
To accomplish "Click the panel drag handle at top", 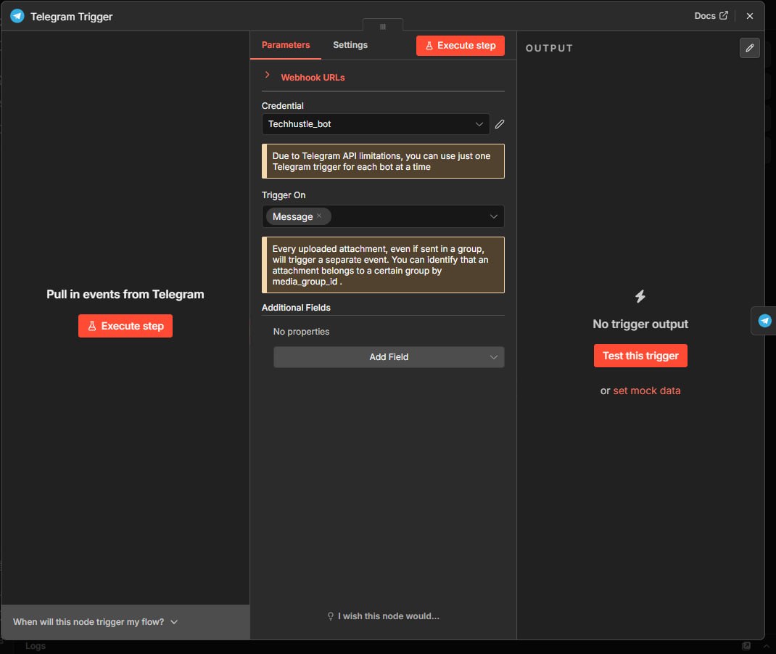I will tap(382, 26).
